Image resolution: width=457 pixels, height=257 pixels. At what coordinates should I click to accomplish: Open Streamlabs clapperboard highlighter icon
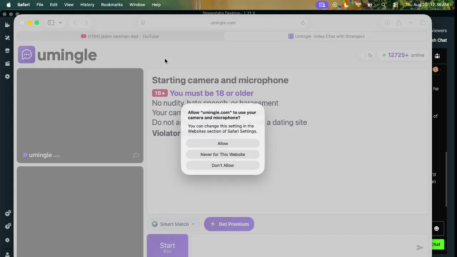click(7, 64)
